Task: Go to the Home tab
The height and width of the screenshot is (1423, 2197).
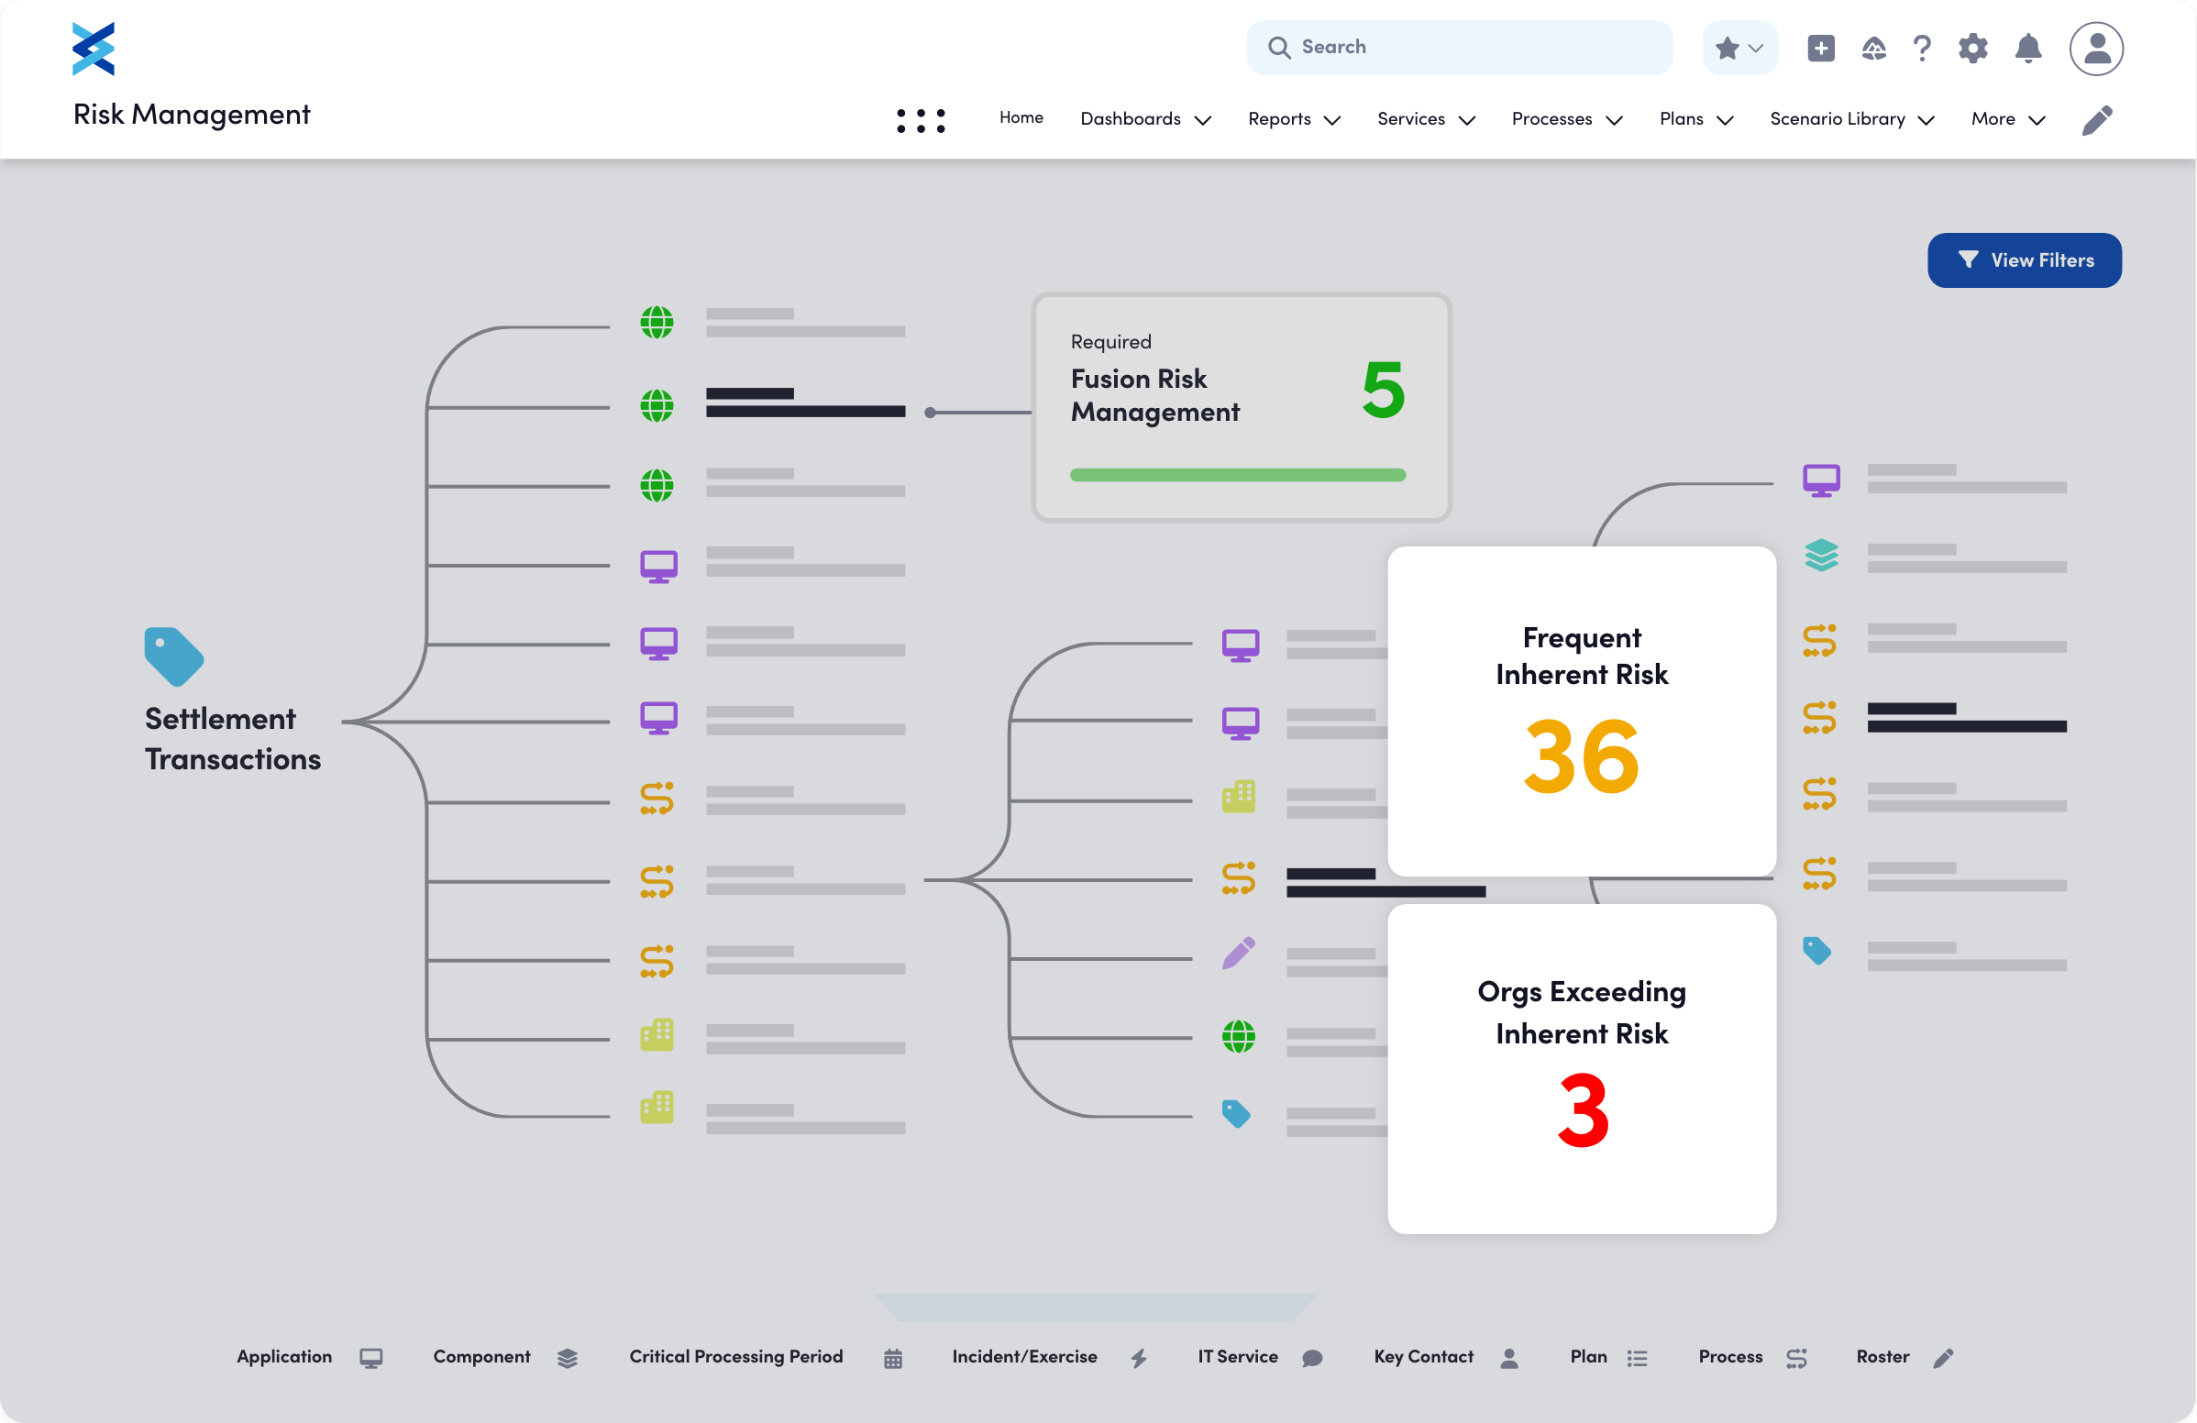Action: coord(1020,118)
